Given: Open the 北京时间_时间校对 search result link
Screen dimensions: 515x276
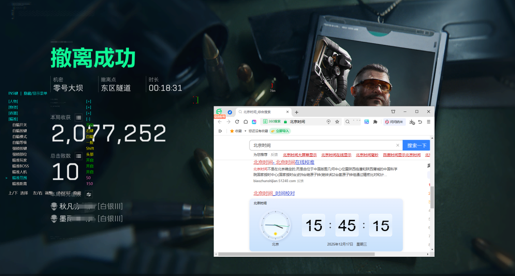Looking at the screenshot, I should coord(274,193).
